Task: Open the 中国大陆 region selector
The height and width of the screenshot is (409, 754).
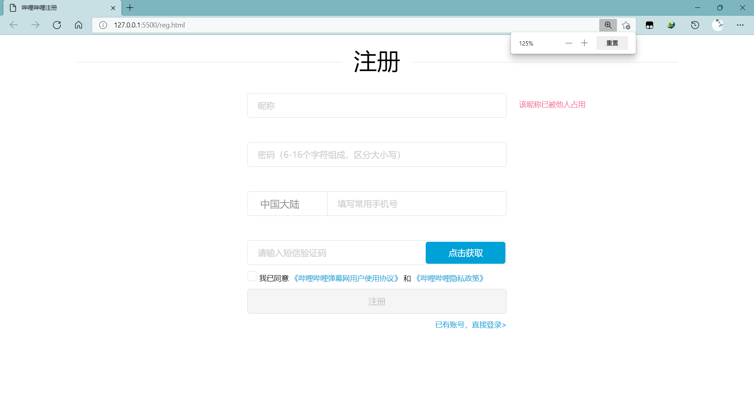Action: (287, 204)
